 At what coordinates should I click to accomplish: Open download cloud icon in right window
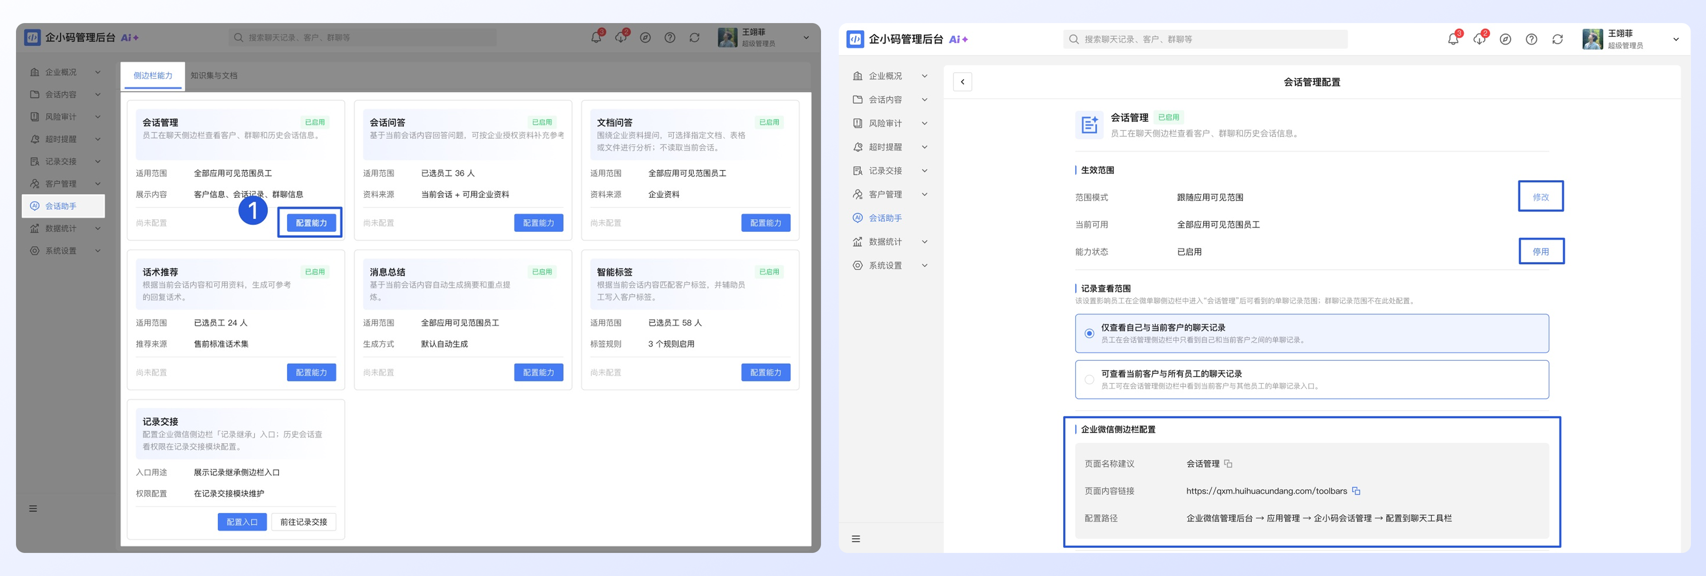[1479, 39]
